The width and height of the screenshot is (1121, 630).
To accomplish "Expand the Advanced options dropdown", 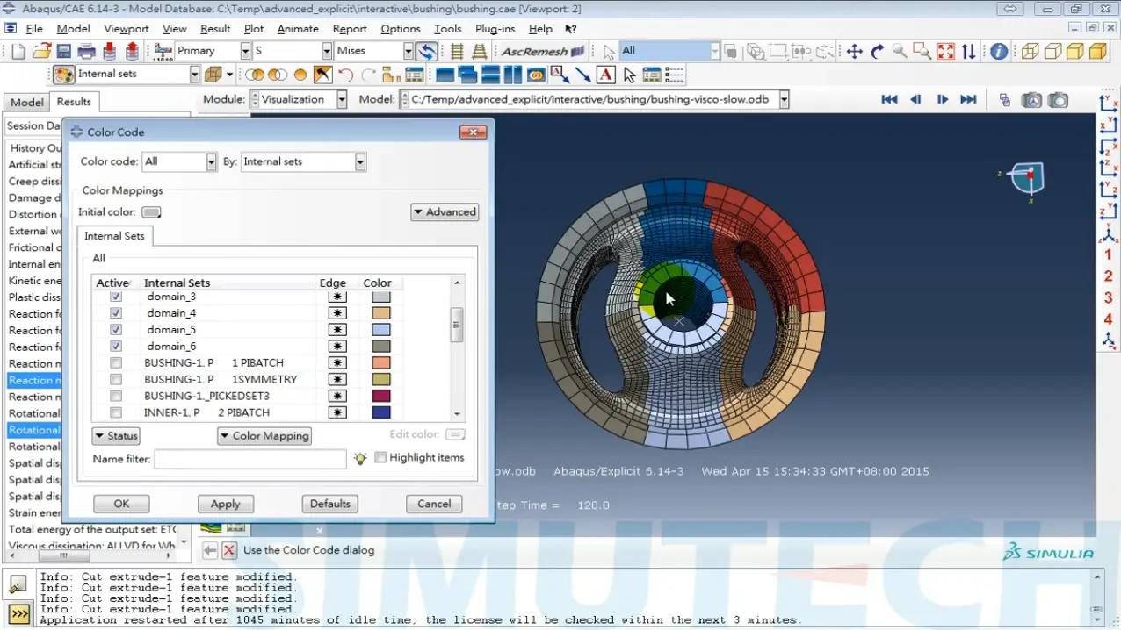I will [x=445, y=212].
